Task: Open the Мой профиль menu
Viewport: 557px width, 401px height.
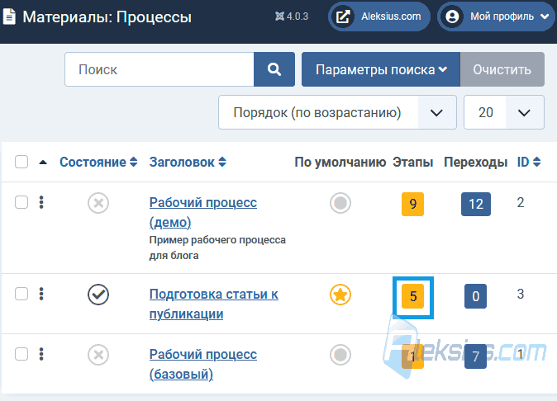Action: (496, 17)
